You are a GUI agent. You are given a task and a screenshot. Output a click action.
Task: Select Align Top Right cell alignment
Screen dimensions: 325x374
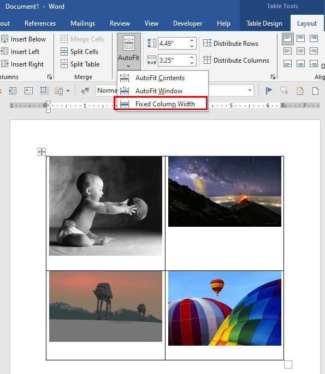(x=314, y=38)
